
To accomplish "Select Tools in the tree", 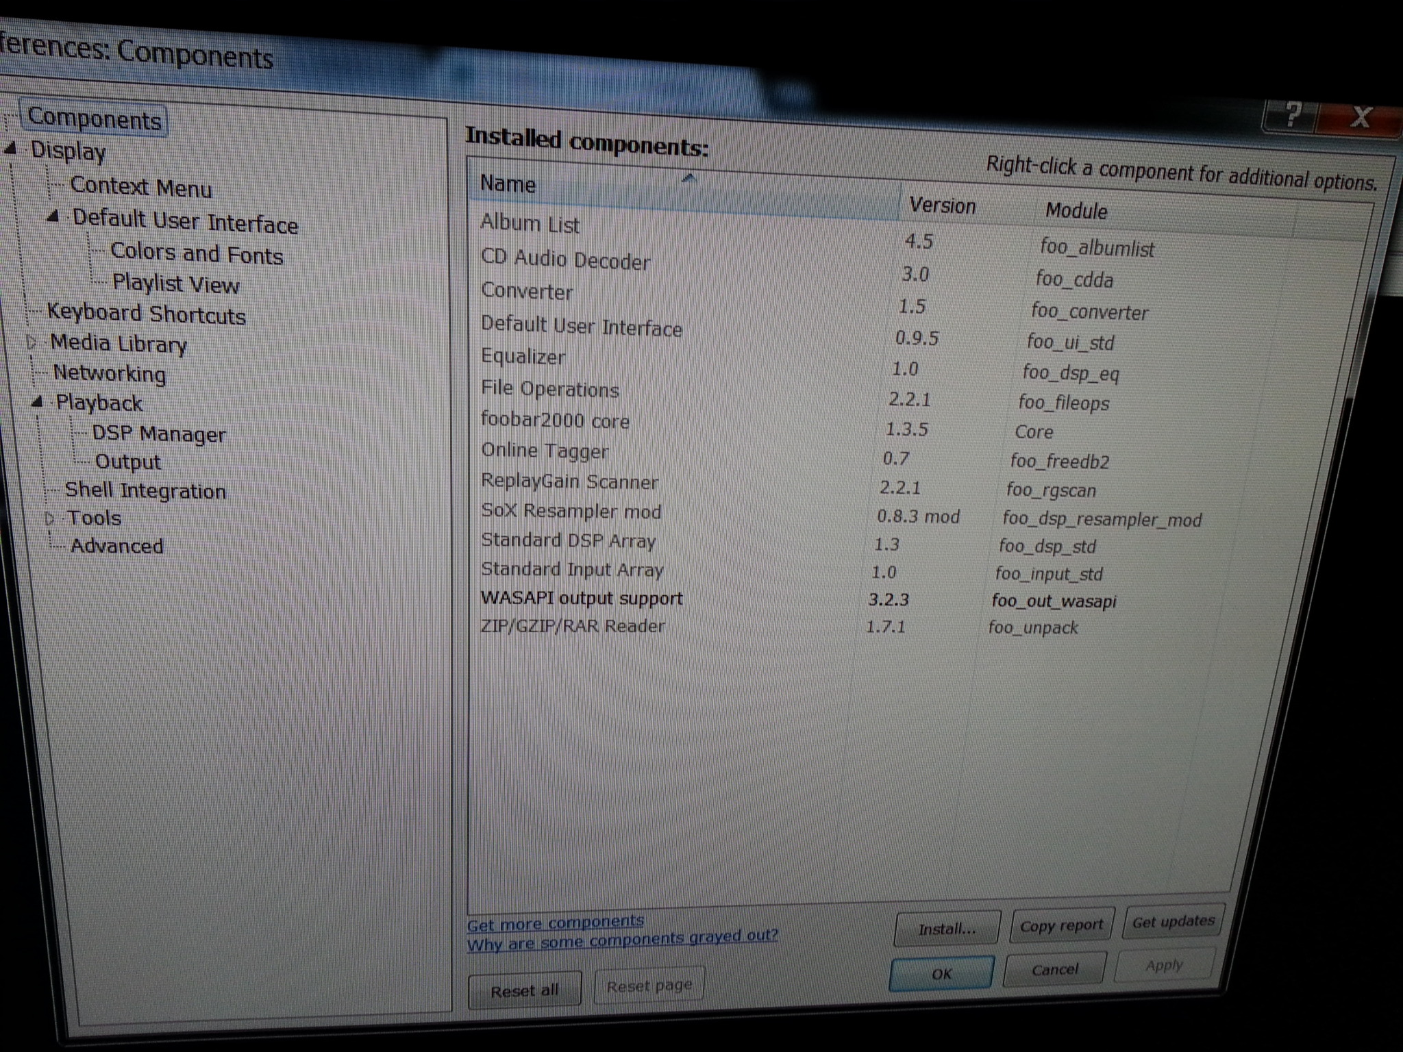I will [94, 518].
